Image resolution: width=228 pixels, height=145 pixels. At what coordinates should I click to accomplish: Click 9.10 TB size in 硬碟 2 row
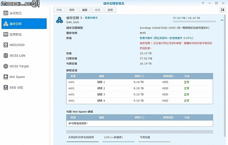click(x=139, y=88)
